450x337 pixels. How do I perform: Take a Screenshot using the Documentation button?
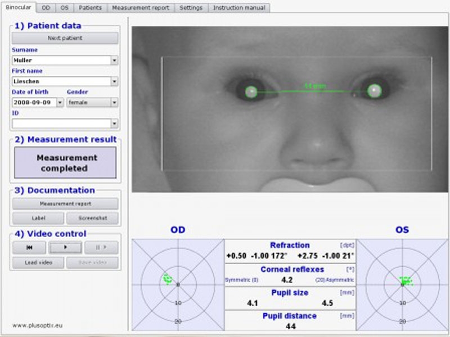tap(92, 218)
